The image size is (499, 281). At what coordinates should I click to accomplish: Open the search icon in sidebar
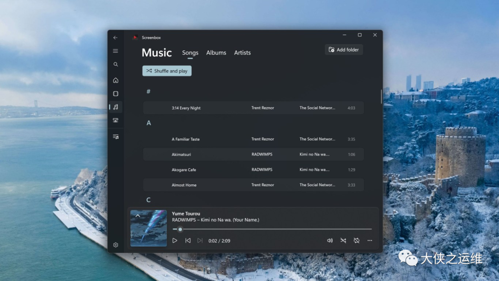point(116,64)
